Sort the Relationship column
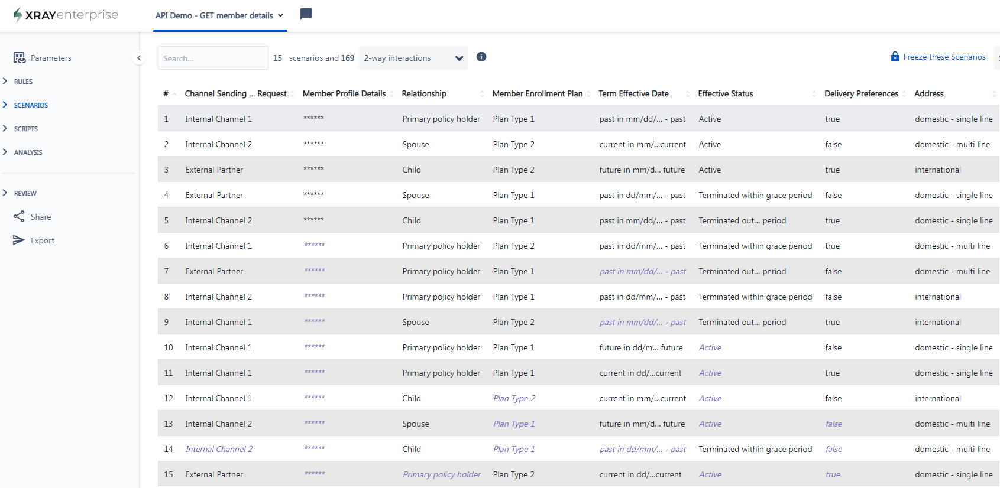The width and height of the screenshot is (1000, 488). (482, 94)
